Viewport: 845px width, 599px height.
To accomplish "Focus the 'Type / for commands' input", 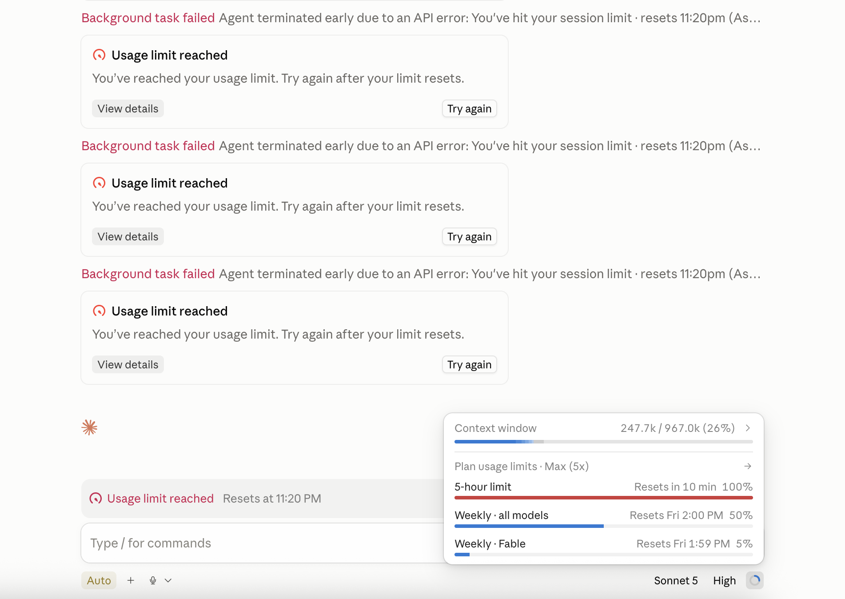I will coord(262,543).
